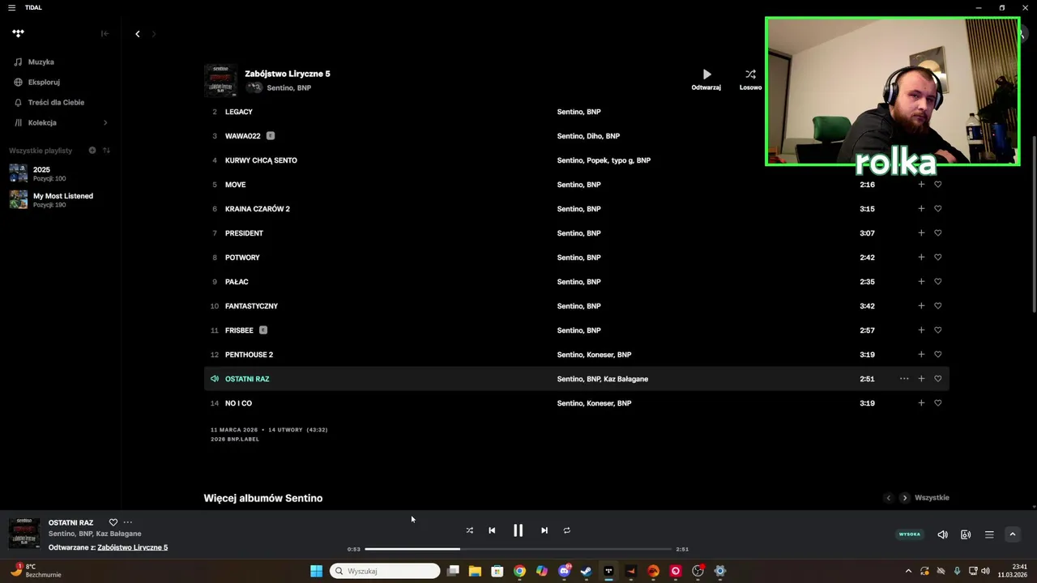This screenshot has width=1037, height=583.
Task: Add MOVE track to playlist
Action: [x=921, y=185]
